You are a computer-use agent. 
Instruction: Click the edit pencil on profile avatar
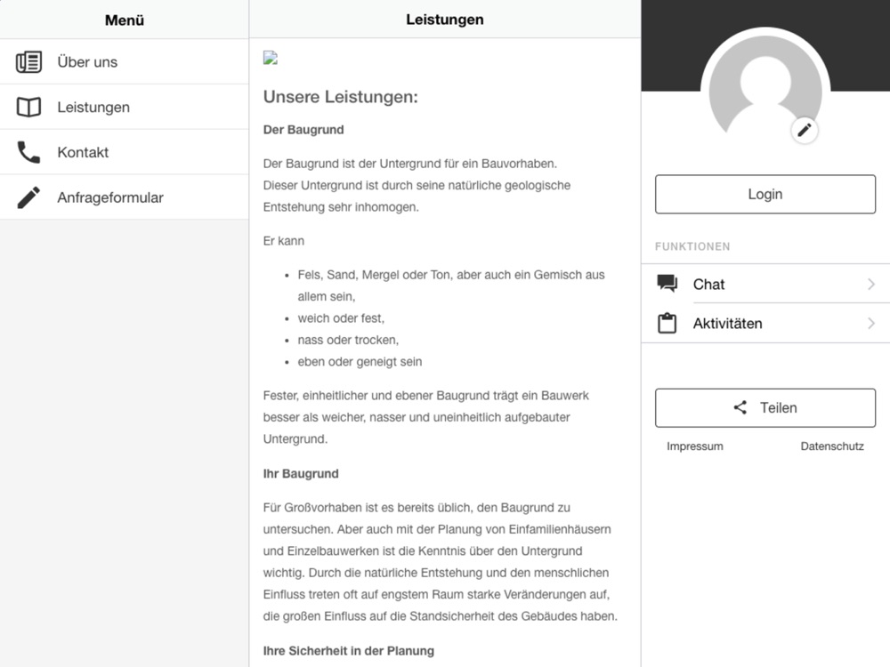(805, 131)
